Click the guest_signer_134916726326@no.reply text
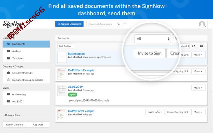 coord(89,100)
